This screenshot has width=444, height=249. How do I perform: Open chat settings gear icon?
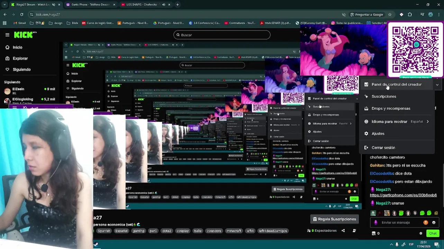[421, 233]
